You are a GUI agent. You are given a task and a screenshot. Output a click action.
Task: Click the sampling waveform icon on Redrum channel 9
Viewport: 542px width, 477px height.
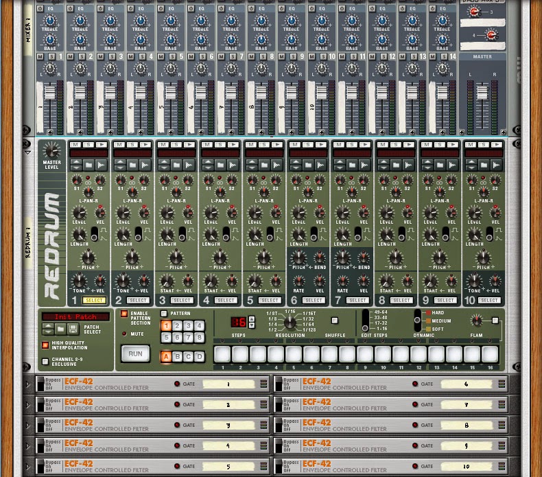click(453, 165)
